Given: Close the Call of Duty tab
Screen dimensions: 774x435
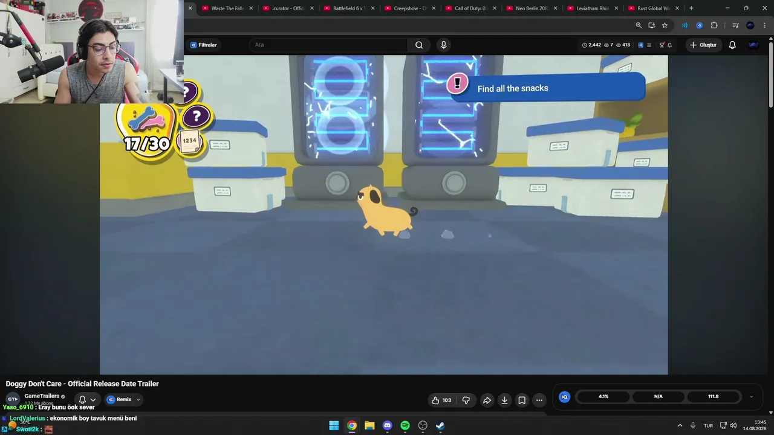Looking at the screenshot, I should coord(494,8).
